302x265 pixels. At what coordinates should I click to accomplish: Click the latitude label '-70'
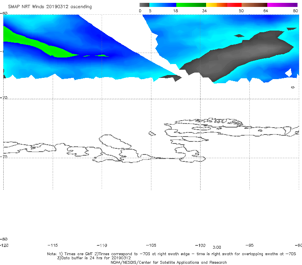tap(4, 97)
